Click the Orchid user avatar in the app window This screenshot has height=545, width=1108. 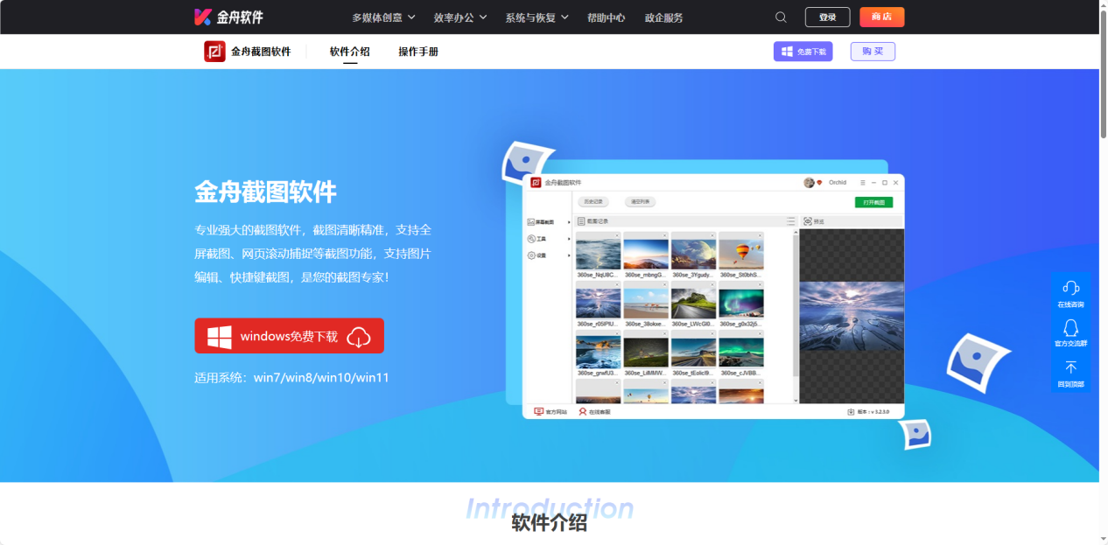pos(810,182)
